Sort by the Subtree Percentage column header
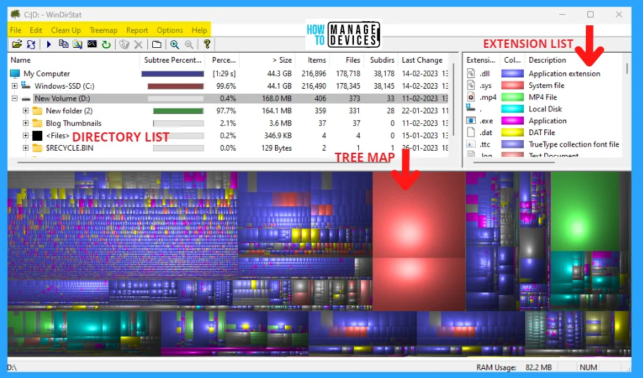 click(173, 61)
